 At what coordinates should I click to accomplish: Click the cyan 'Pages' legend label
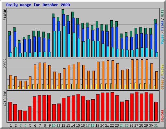pos(162,39)
